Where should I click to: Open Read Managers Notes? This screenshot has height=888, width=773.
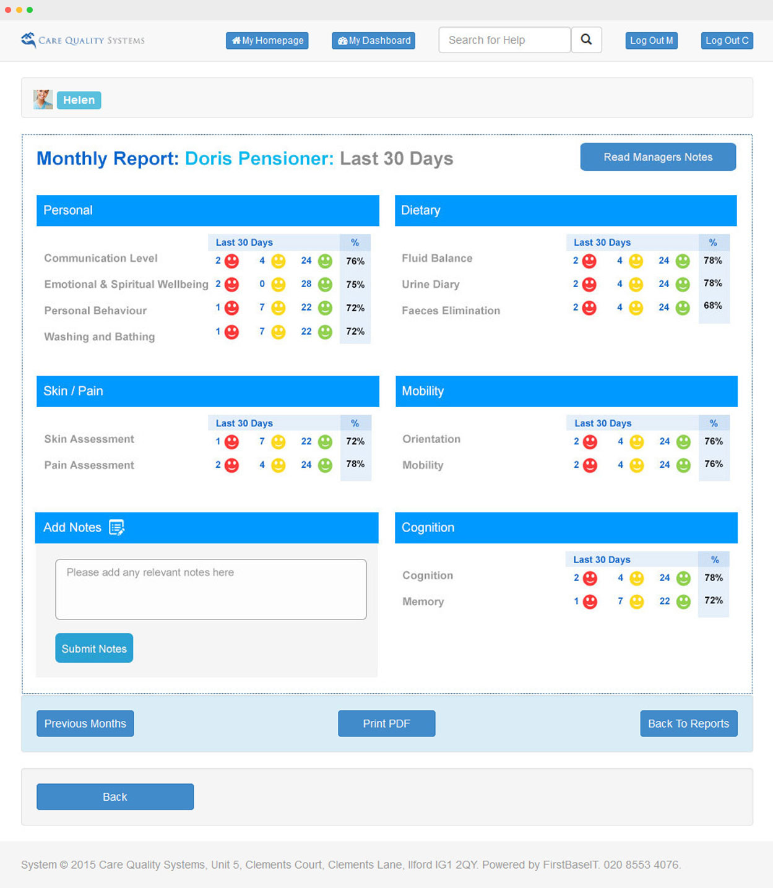(x=658, y=157)
